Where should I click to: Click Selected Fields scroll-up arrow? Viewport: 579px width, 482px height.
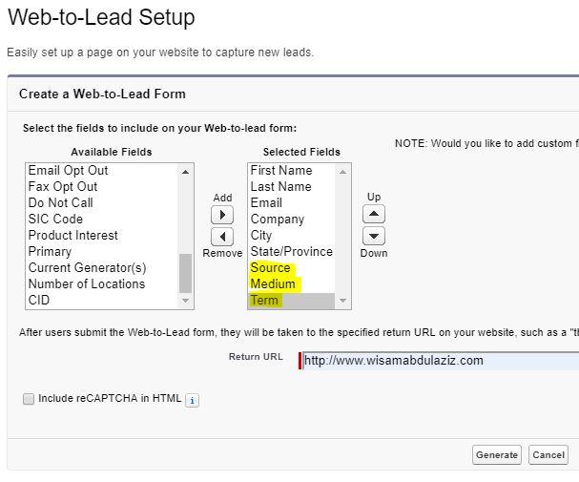pyautogui.click(x=342, y=172)
